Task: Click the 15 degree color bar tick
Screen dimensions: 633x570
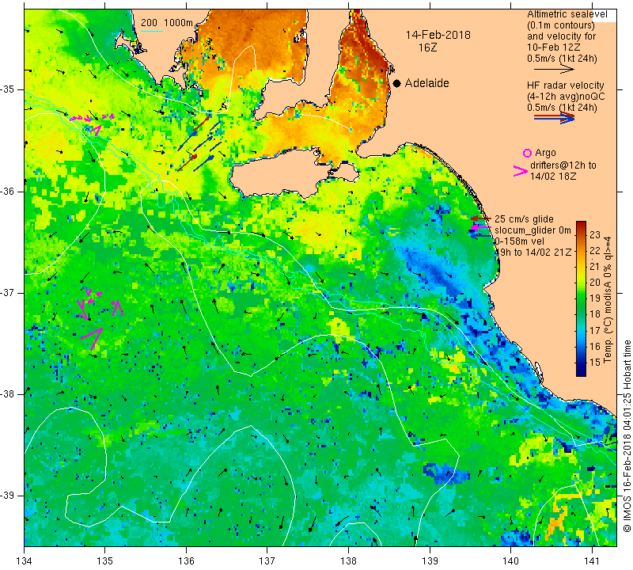Action: (x=595, y=363)
